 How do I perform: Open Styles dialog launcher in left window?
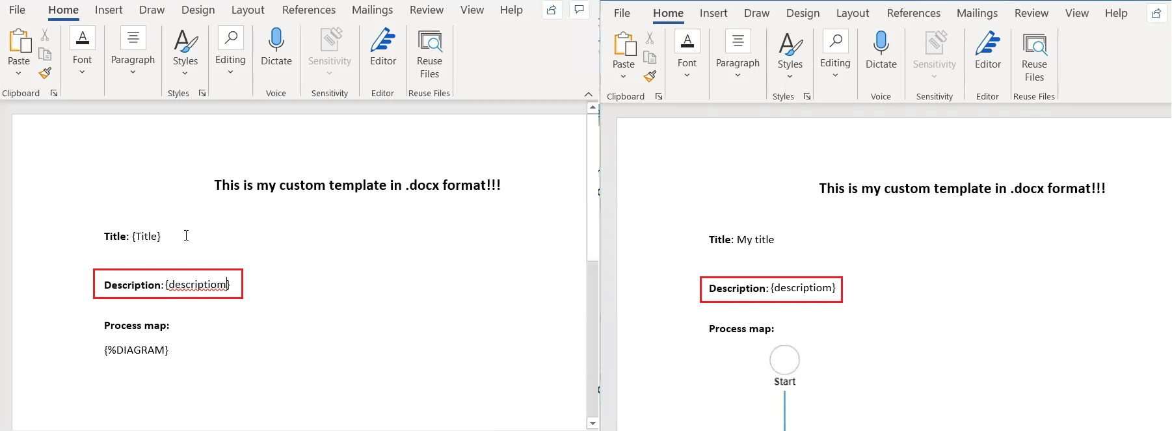(202, 93)
